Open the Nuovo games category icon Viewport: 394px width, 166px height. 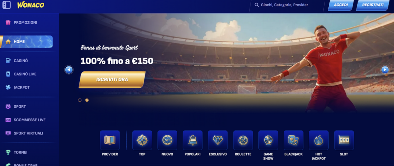pyautogui.click(x=167, y=140)
